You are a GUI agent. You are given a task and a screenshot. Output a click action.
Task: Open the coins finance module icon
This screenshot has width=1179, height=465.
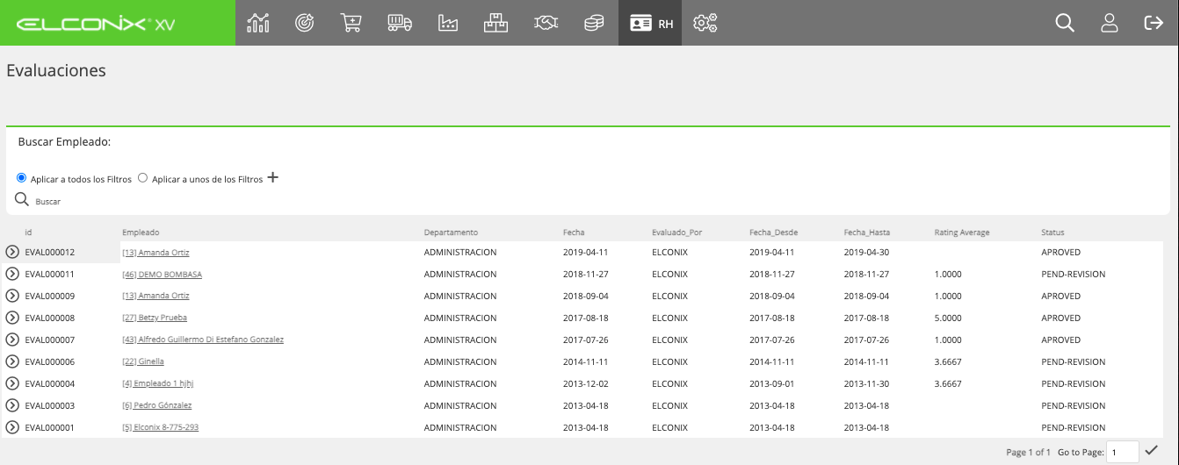pyautogui.click(x=594, y=23)
